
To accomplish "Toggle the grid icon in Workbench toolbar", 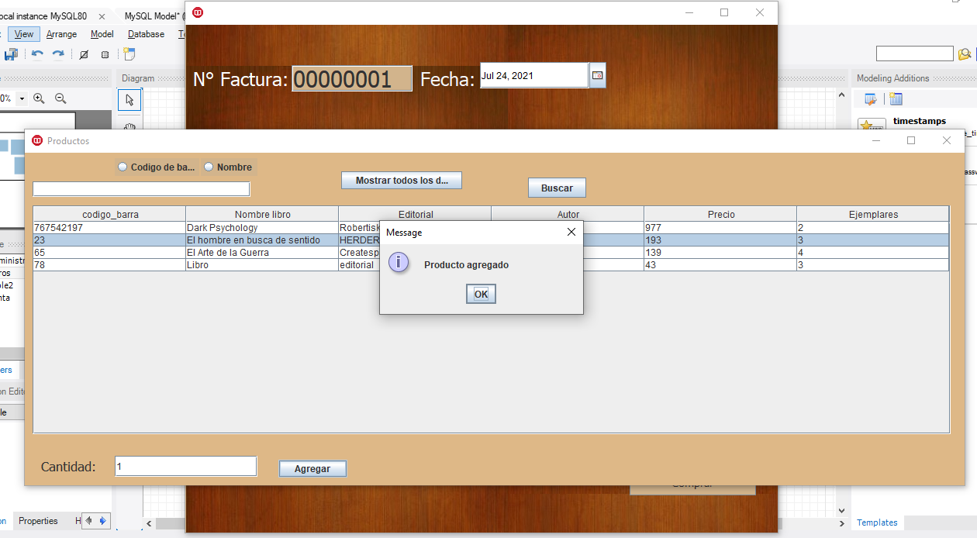I will tap(105, 54).
